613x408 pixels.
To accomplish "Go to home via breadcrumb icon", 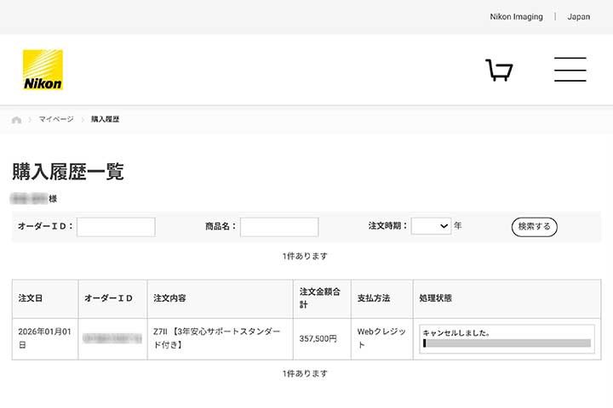I will tap(16, 120).
